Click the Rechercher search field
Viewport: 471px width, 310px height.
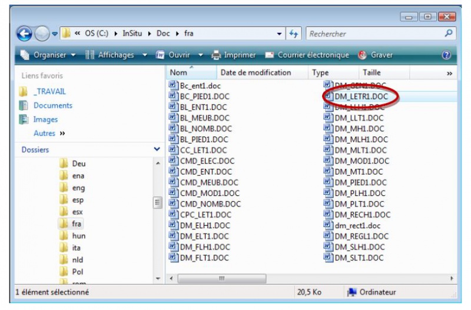pos(374,34)
